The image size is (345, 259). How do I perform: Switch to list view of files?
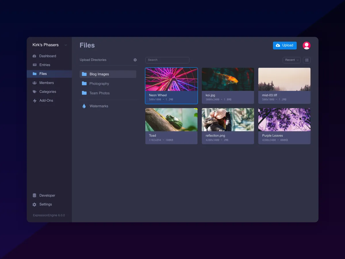[x=306, y=60]
